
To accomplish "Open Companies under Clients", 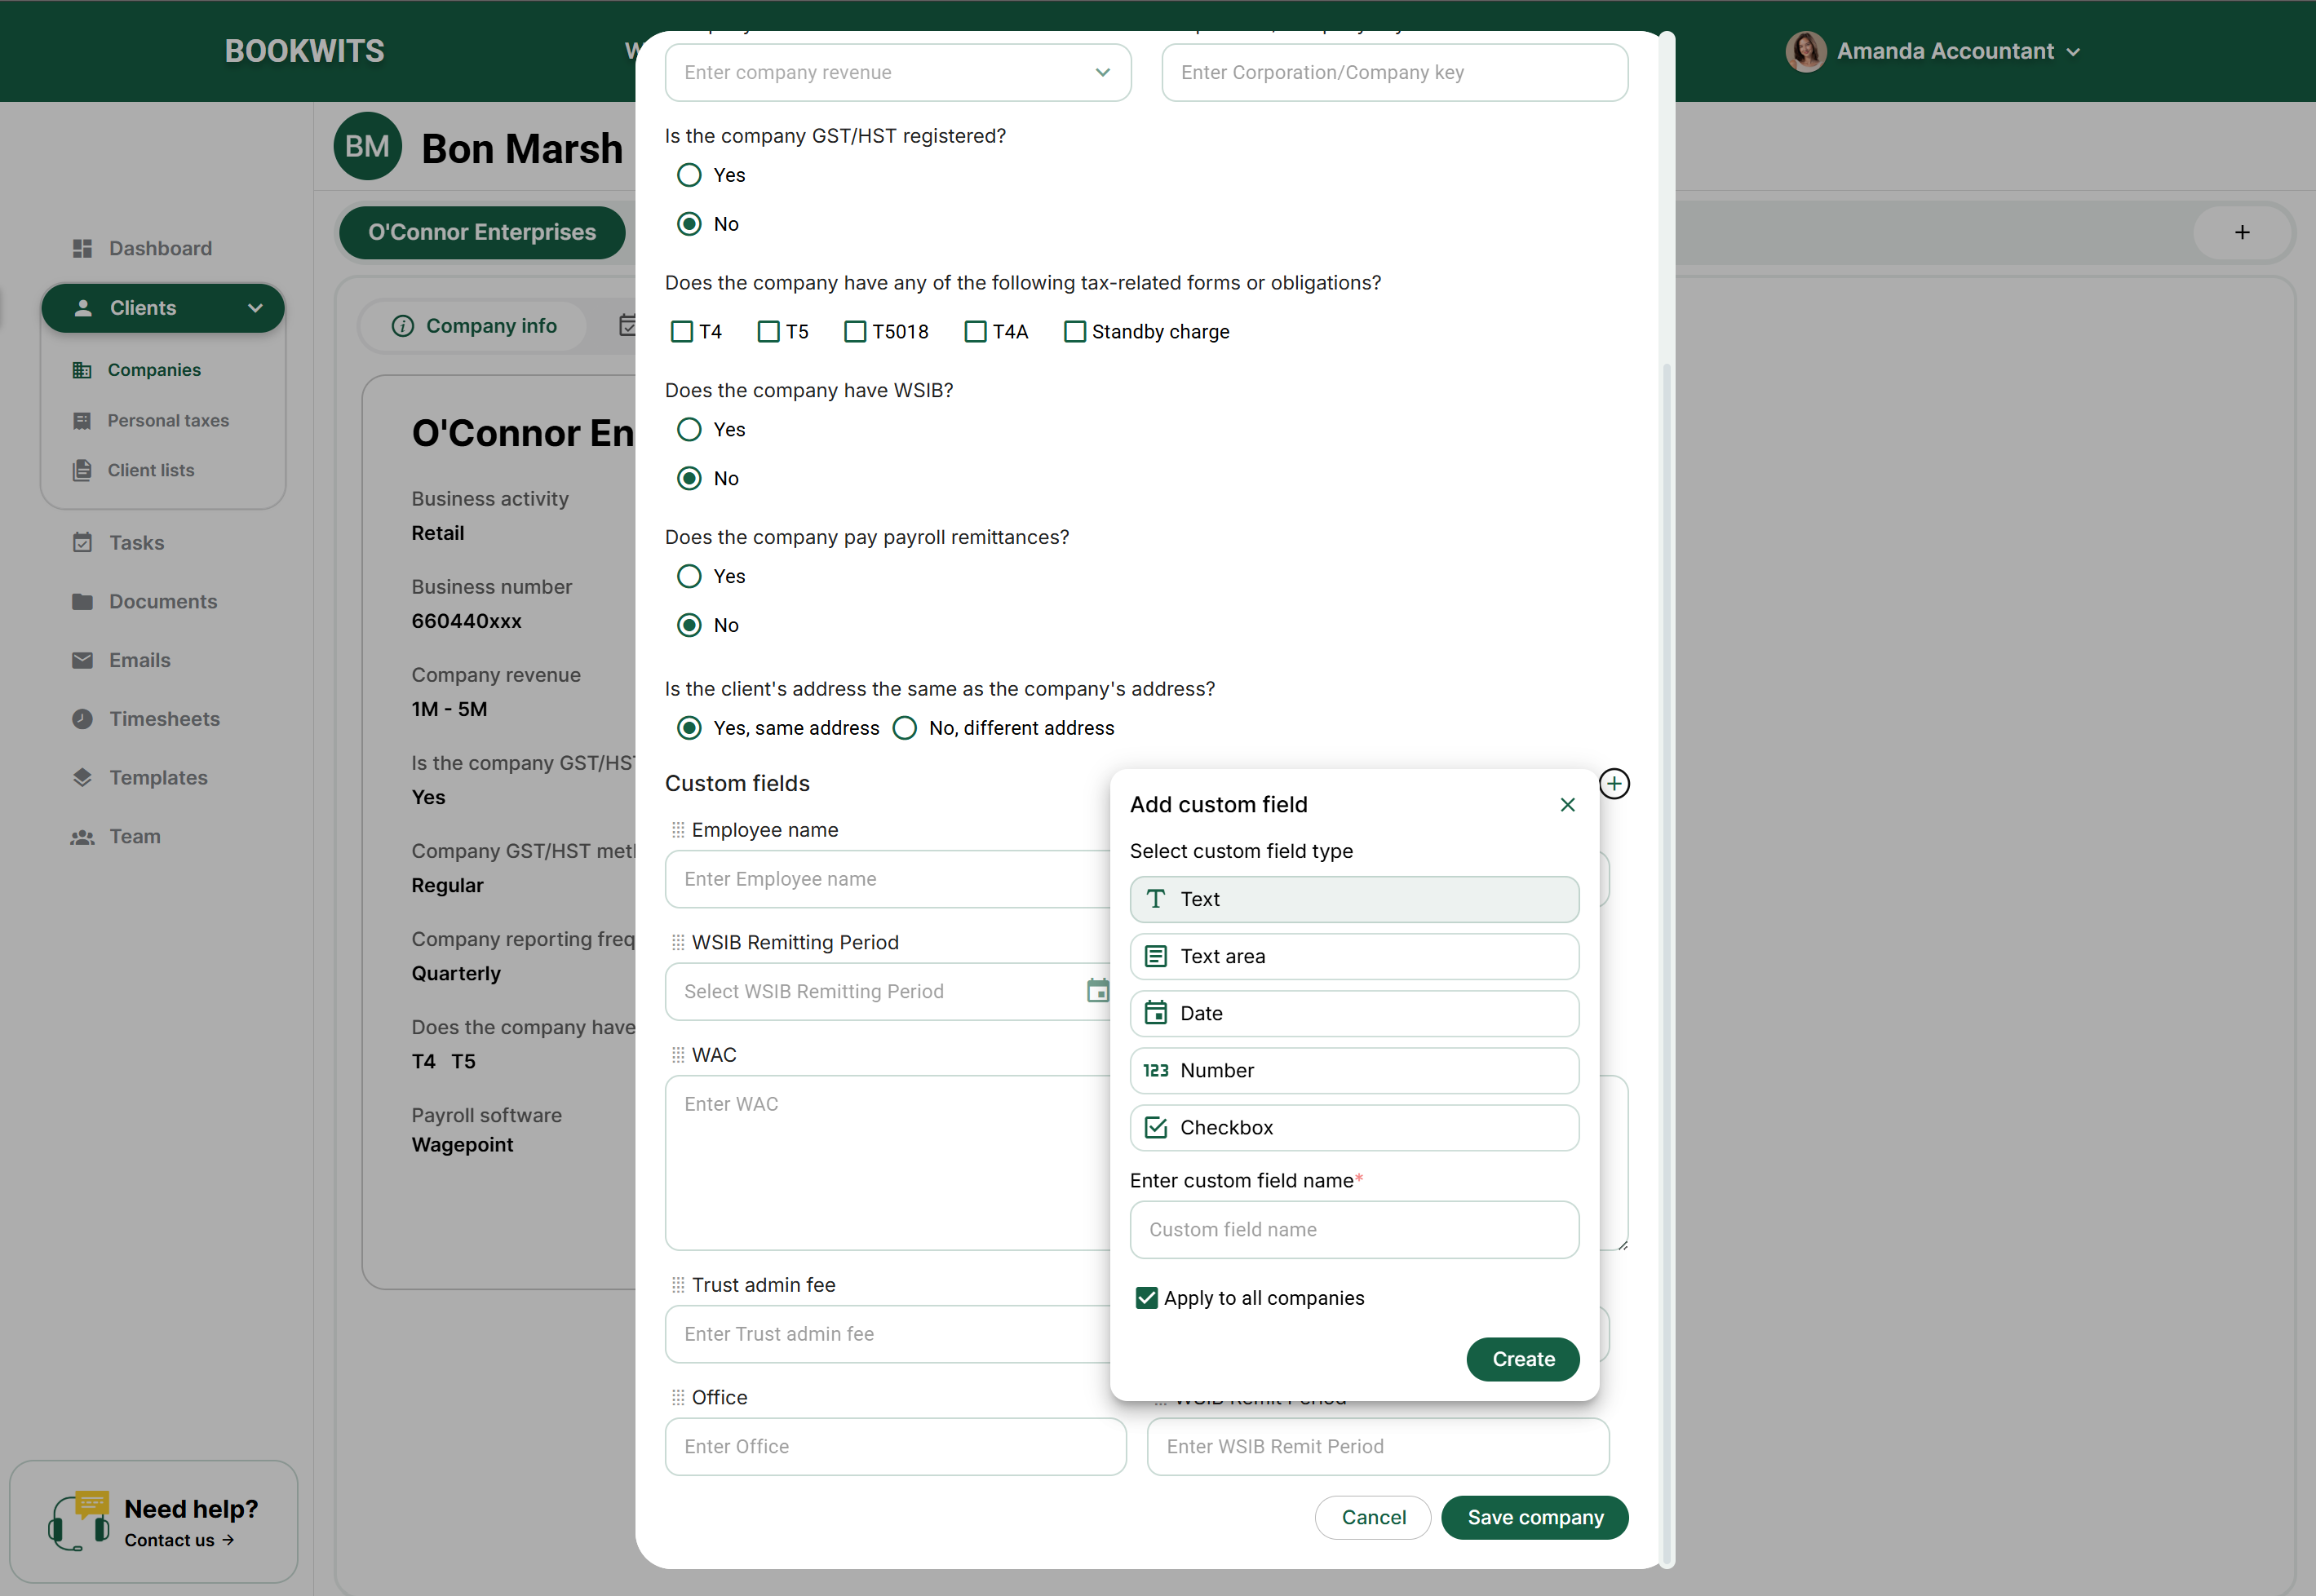I will click(x=137, y=370).
